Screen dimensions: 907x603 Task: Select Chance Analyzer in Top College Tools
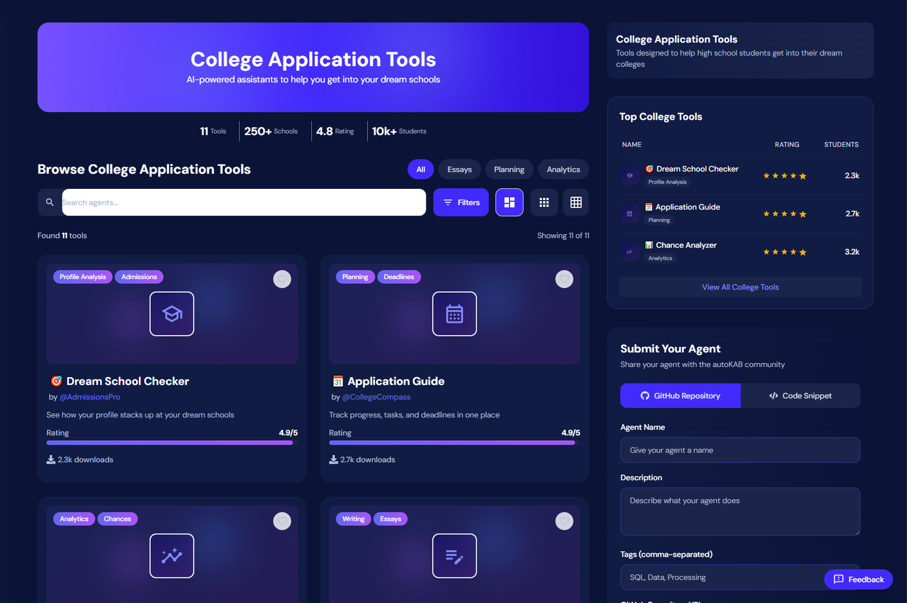coord(686,245)
